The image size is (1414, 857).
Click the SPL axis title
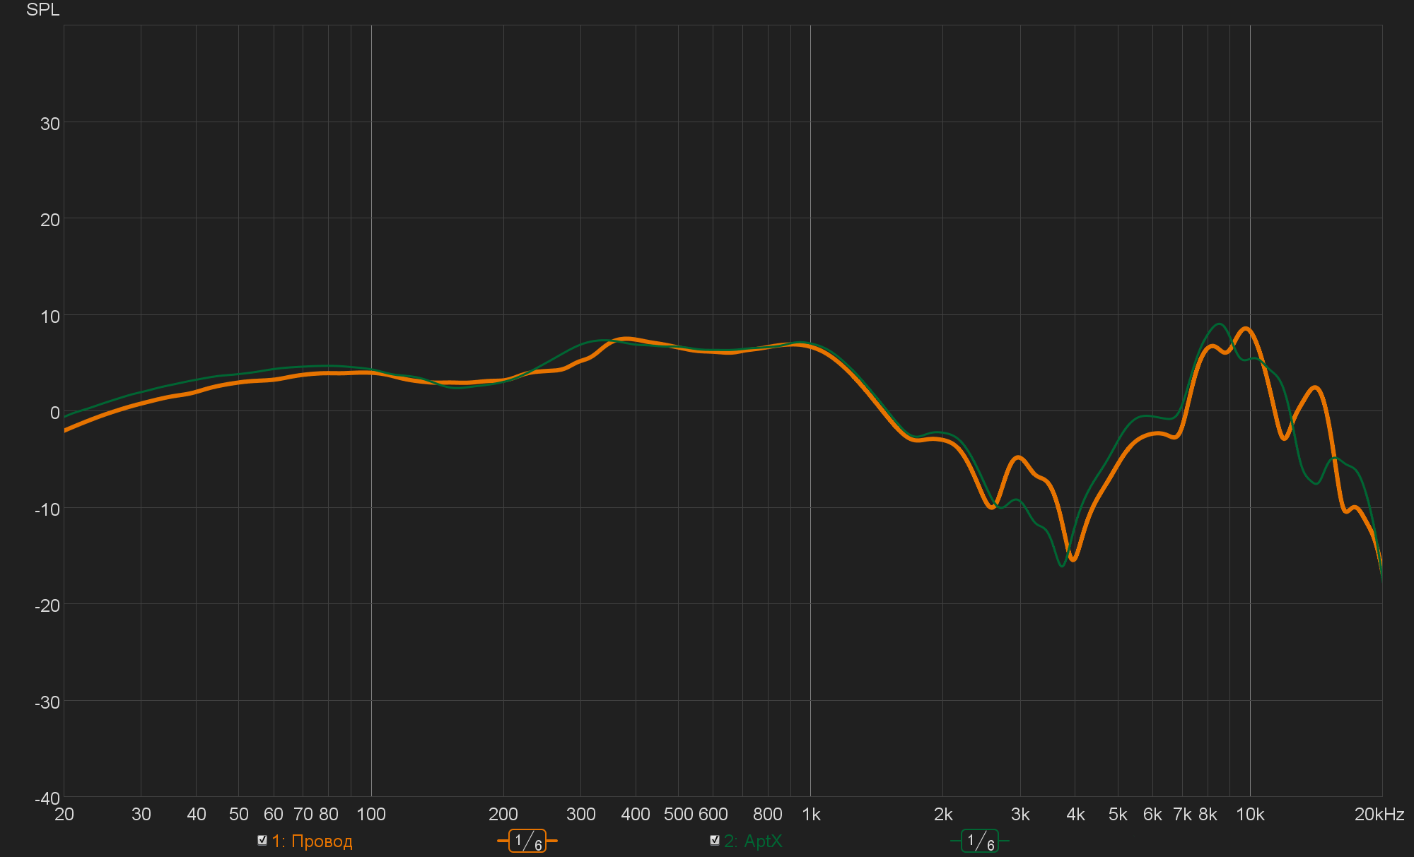pos(42,10)
